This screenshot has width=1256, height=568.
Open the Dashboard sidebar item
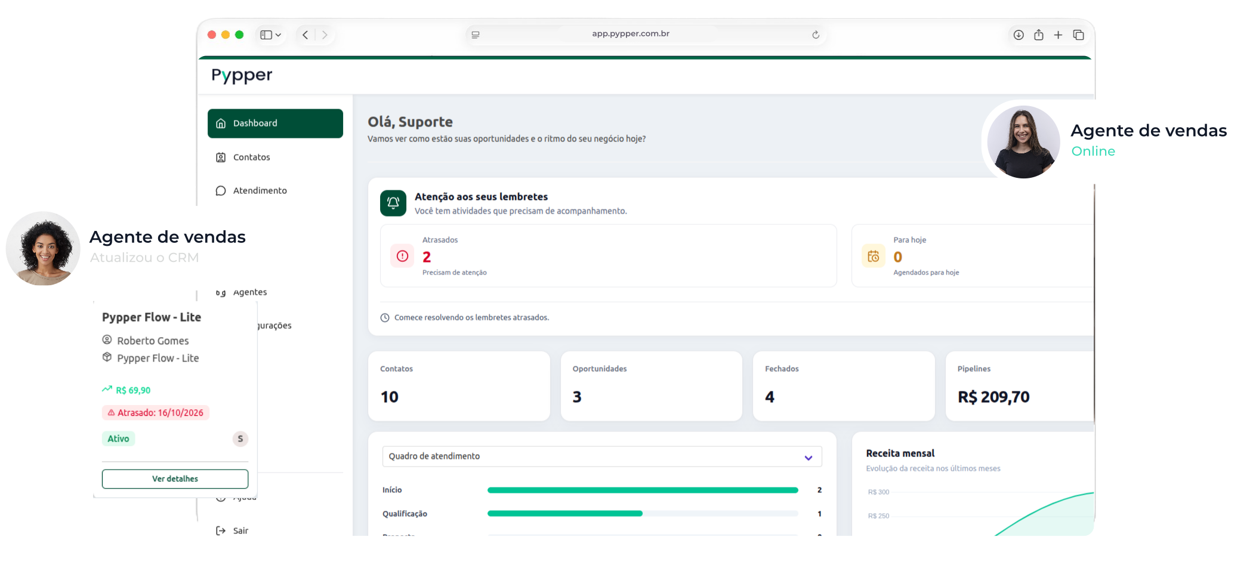point(275,124)
